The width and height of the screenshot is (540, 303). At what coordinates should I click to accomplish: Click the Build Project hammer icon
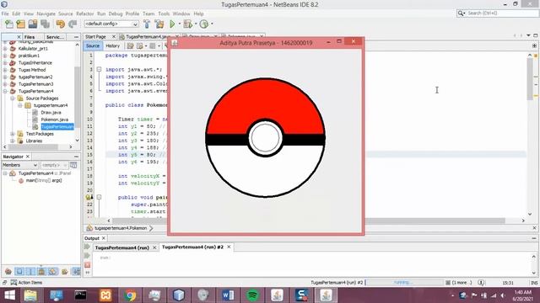click(x=147, y=24)
